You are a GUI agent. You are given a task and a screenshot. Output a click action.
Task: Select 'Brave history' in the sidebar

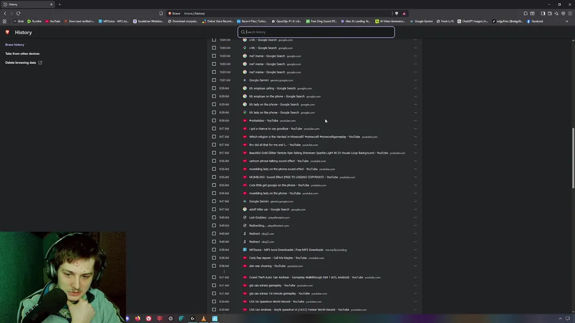click(x=15, y=44)
